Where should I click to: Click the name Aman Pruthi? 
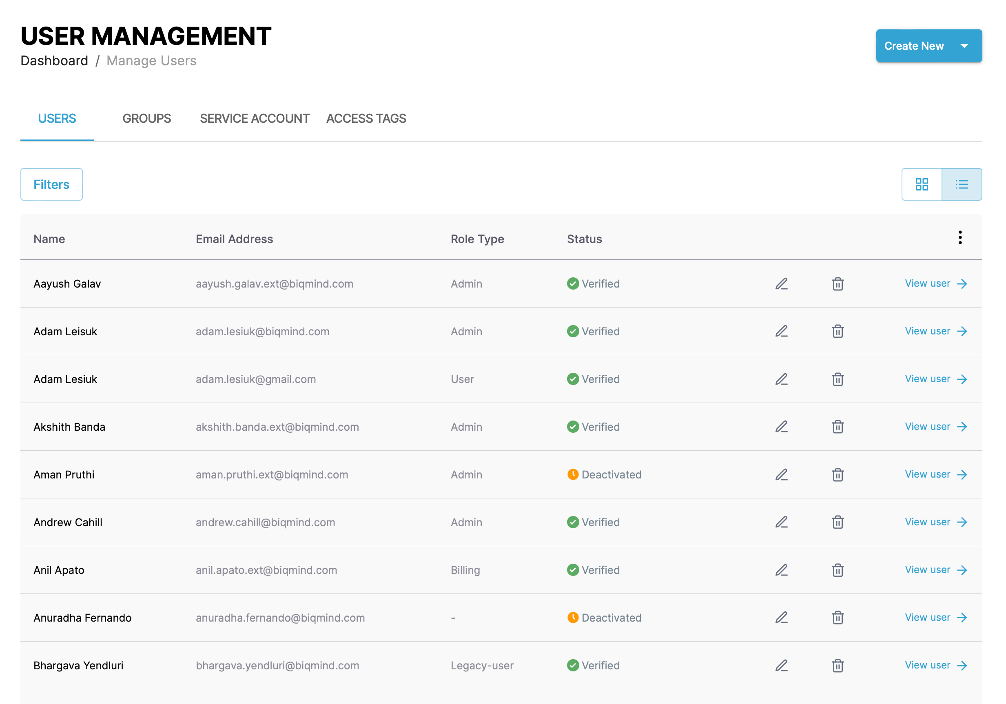point(64,474)
